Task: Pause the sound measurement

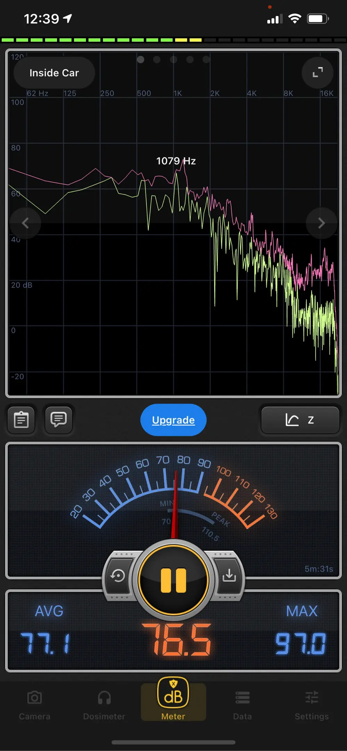Action: [173, 580]
